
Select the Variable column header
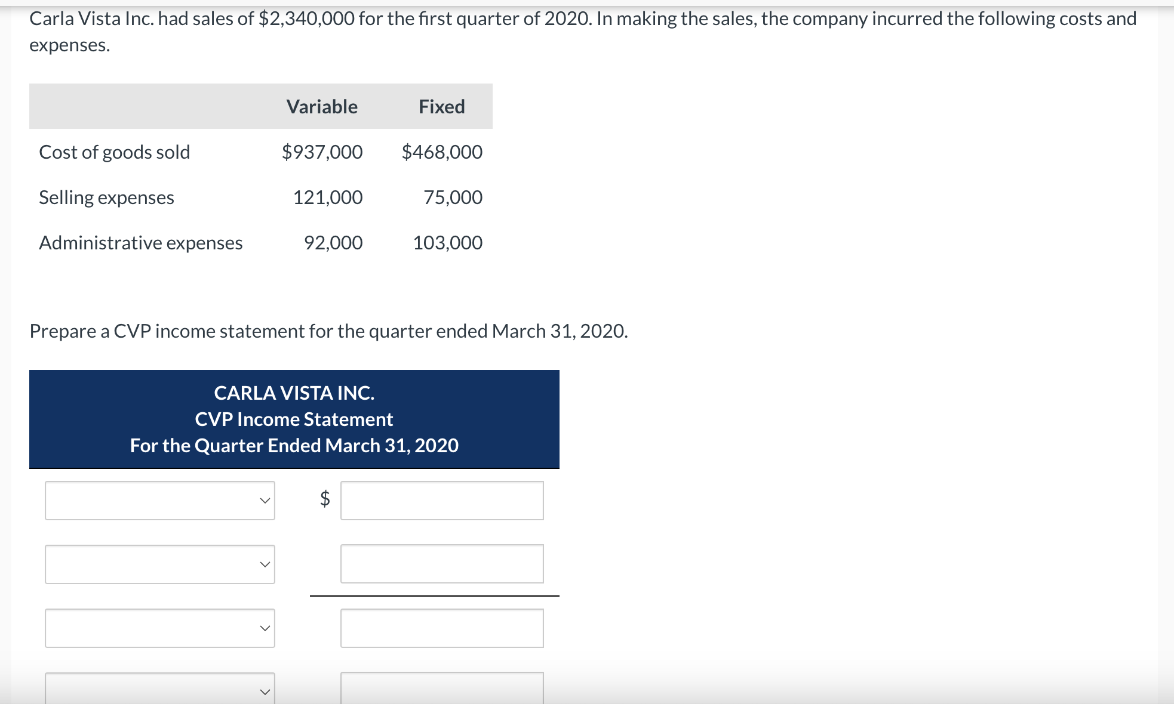(321, 107)
